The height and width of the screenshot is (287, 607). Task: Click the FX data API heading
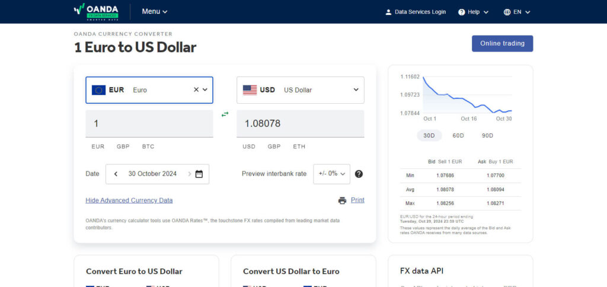click(422, 271)
